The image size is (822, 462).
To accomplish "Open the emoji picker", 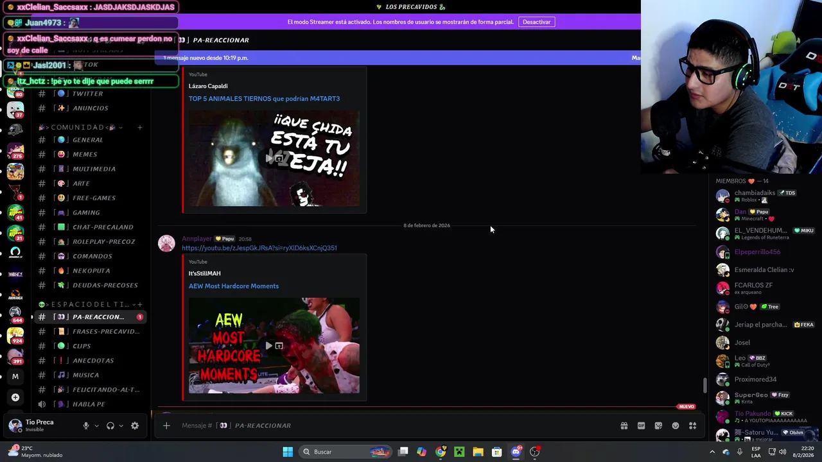I will tap(676, 425).
